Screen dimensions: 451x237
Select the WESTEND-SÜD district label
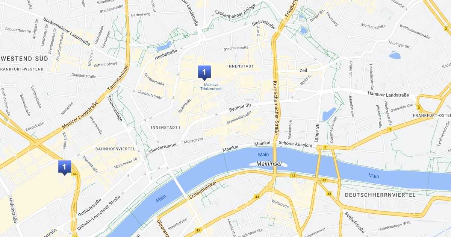tap(24, 59)
